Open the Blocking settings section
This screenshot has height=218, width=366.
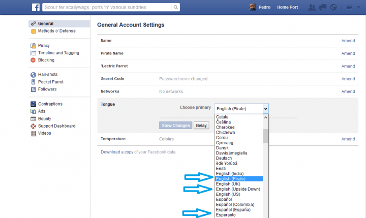(46, 60)
